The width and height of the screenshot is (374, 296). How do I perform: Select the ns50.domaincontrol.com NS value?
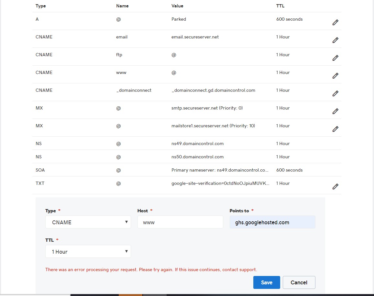(x=197, y=157)
